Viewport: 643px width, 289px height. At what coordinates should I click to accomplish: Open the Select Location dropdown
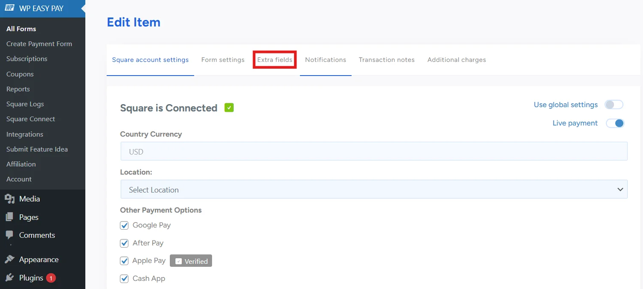[374, 190]
